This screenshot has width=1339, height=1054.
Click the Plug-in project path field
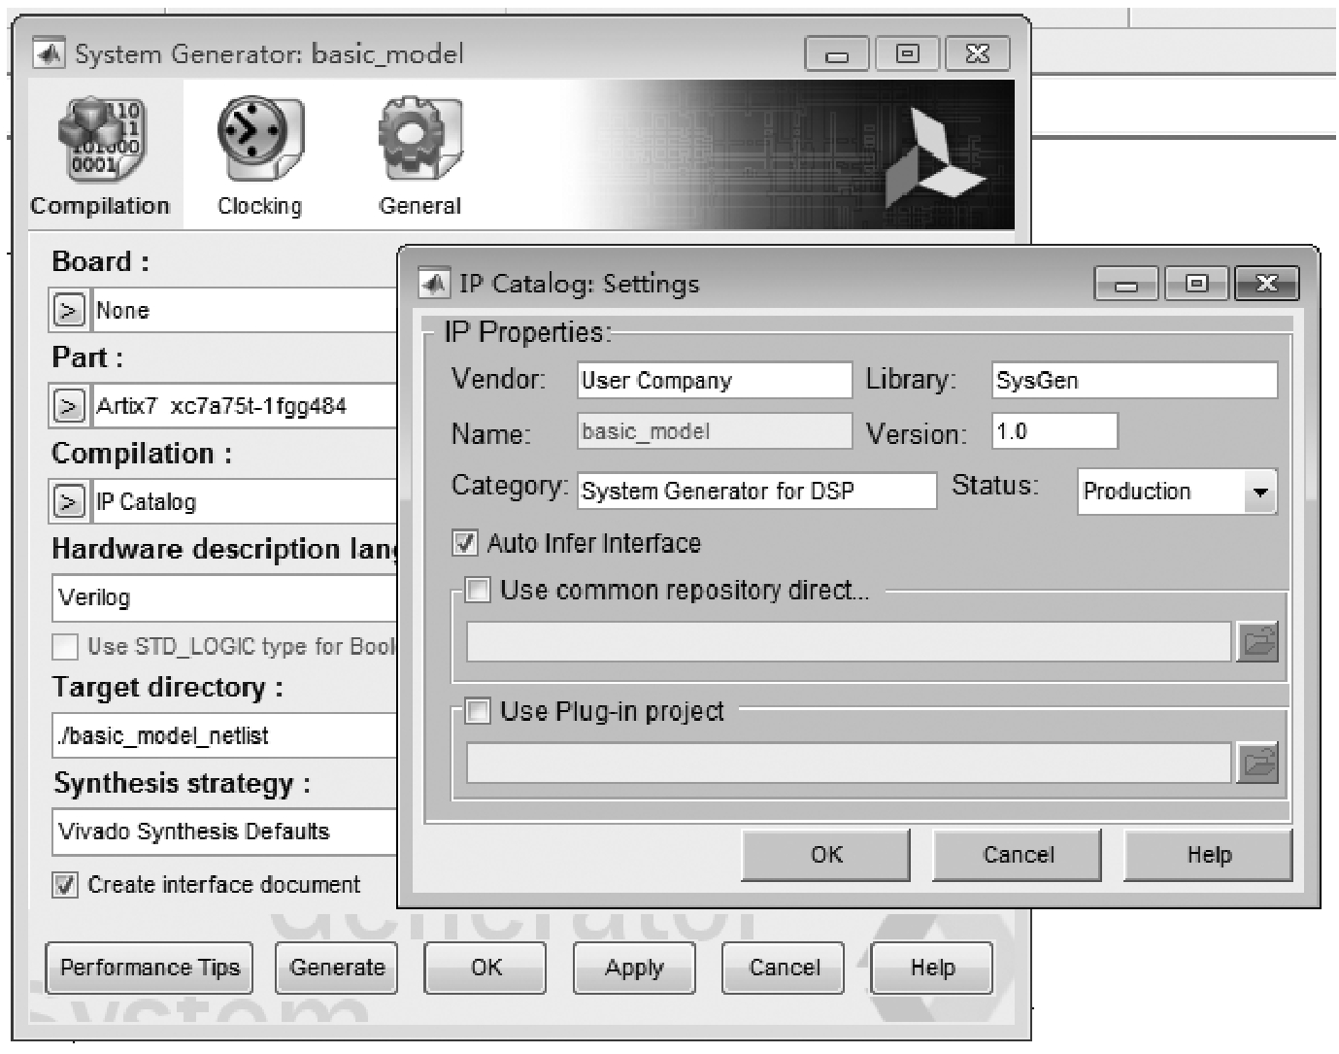tap(849, 763)
